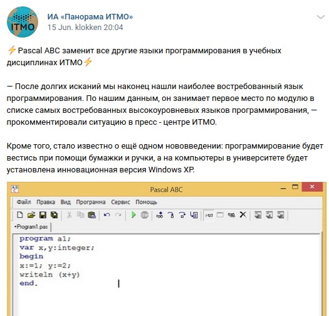Open the Помощь menu
The width and height of the screenshot is (329, 316).
point(146,202)
